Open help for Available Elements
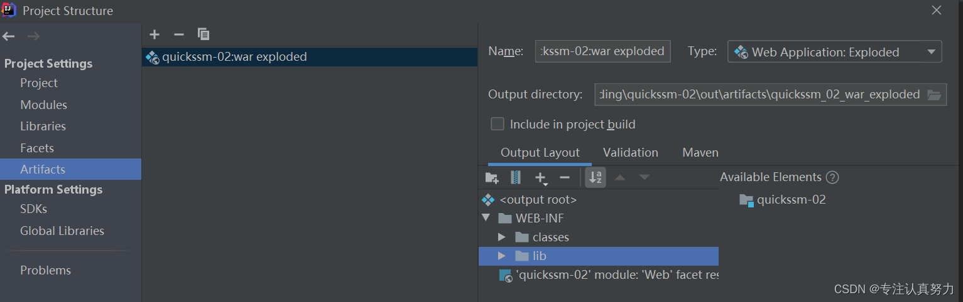The image size is (963, 302). coord(832,177)
